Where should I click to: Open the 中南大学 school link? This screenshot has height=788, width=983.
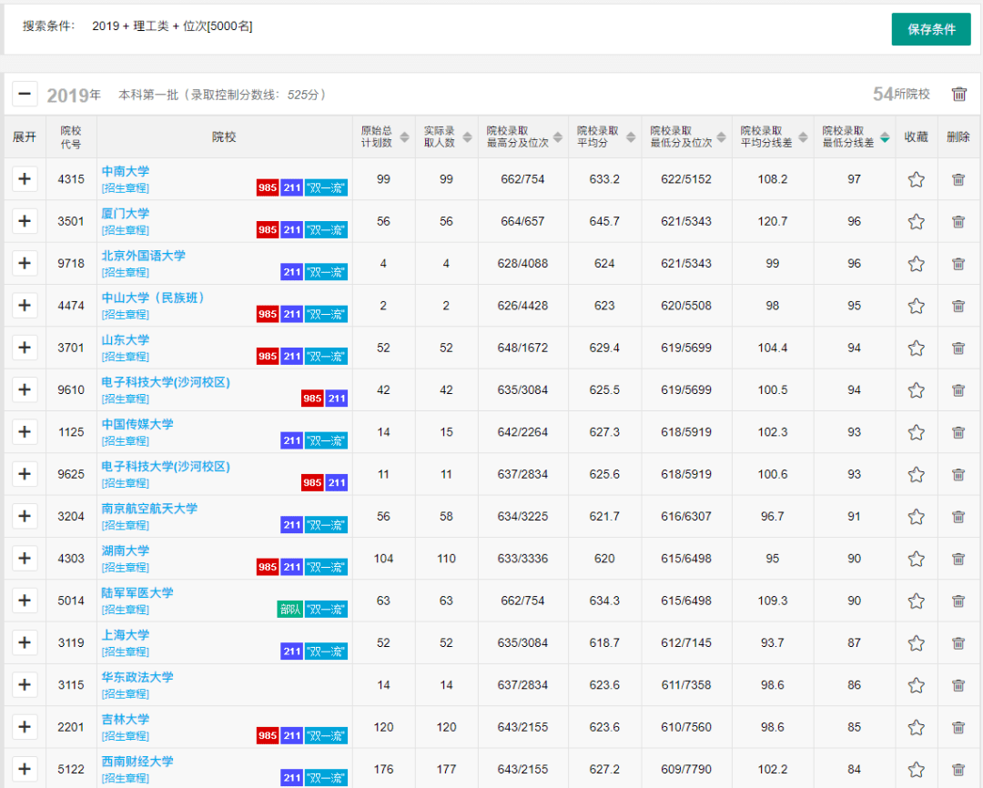tap(126, 171)
